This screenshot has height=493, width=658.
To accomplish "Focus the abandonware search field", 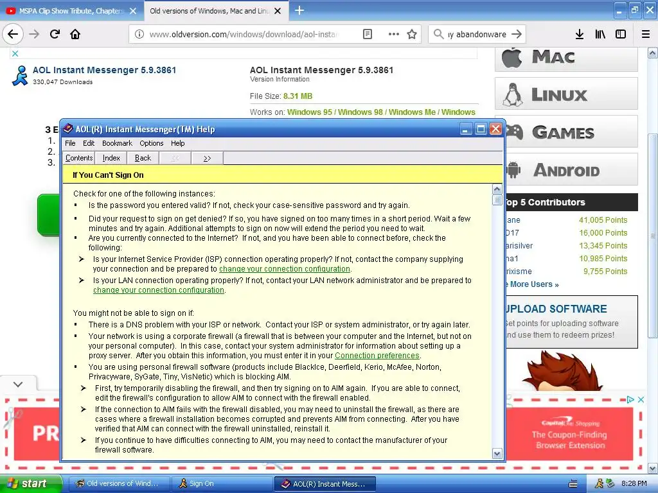I will [x=477, y=34].
